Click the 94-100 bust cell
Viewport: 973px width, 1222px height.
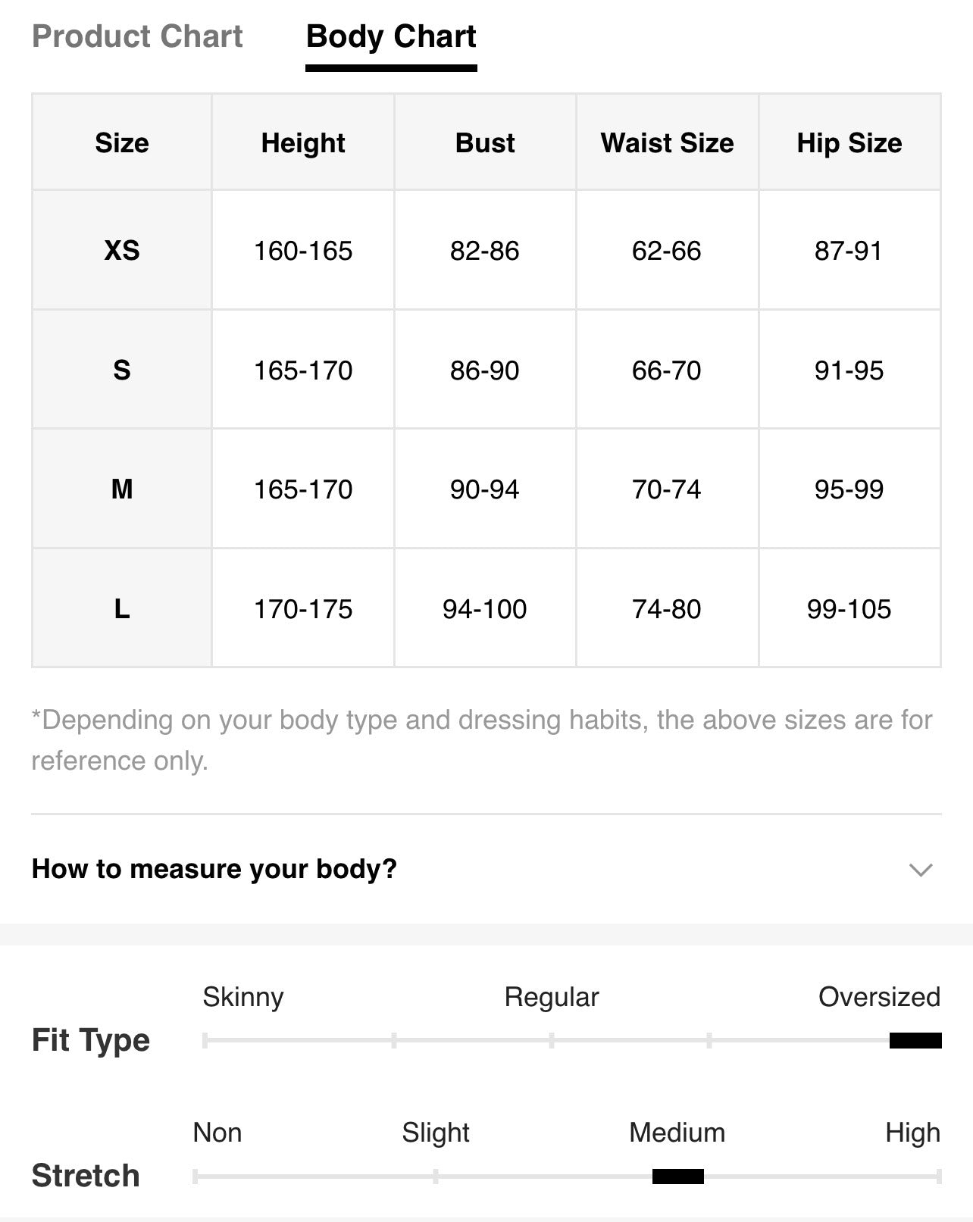(x=485, y=608)
